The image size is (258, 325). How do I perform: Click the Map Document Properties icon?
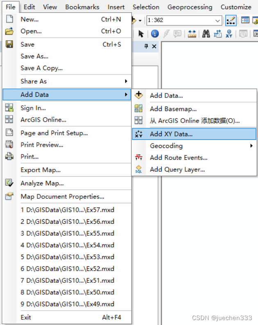9,196
